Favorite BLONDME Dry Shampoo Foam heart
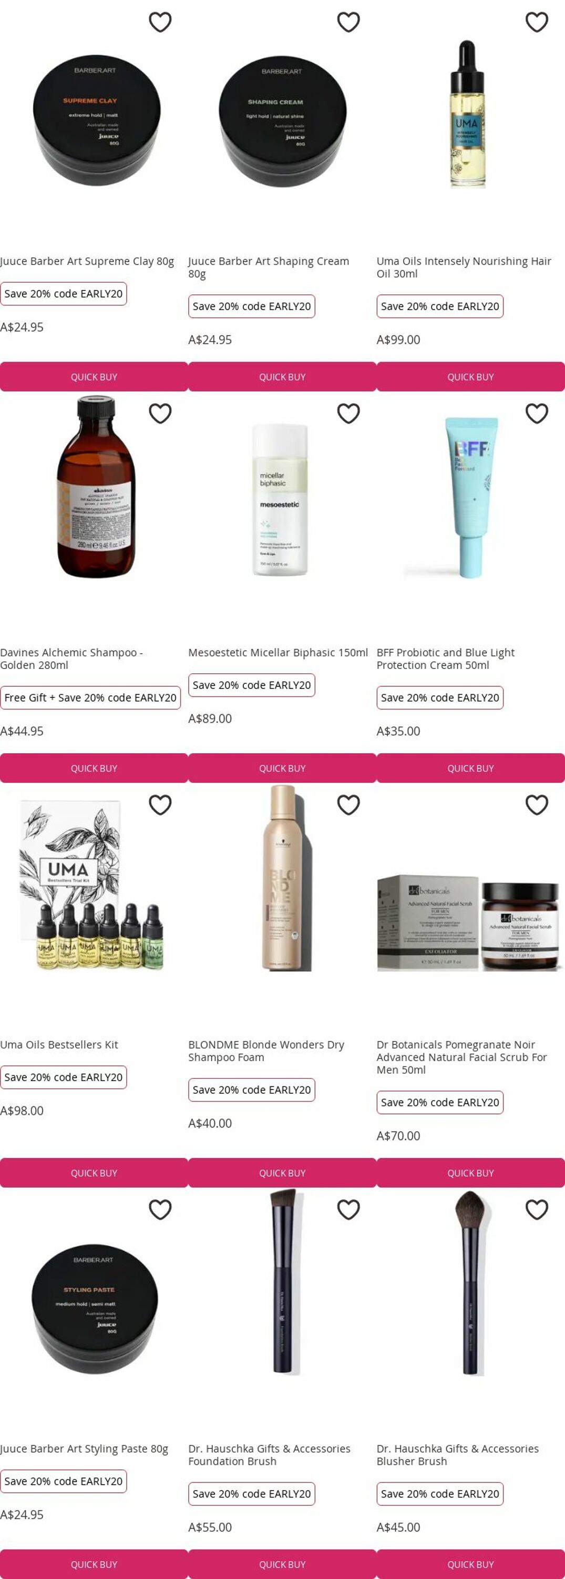The width and height of the screenshot is (565, 1579). (348, 805)
